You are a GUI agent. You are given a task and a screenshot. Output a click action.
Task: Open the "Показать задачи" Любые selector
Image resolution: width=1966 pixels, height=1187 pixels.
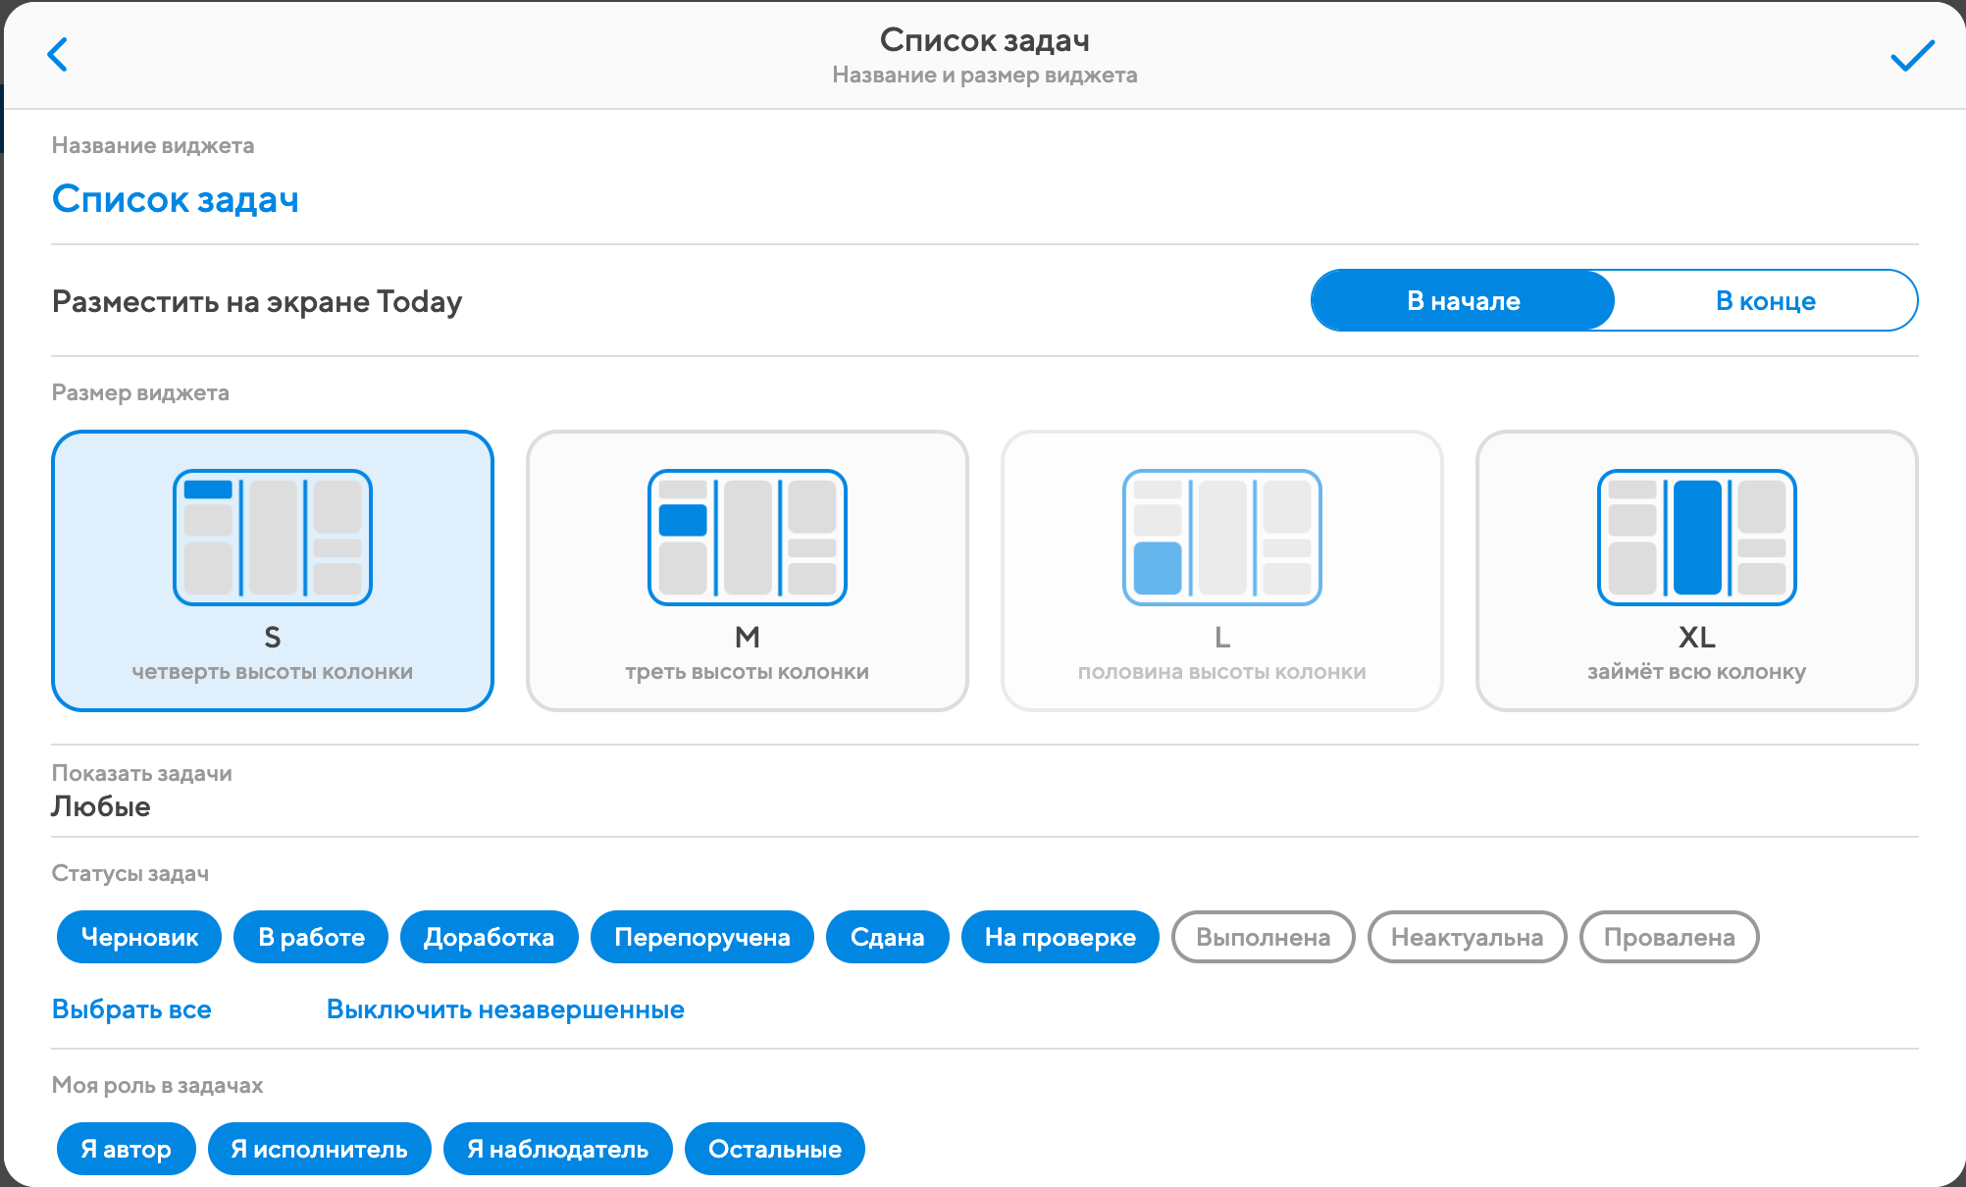101,806
